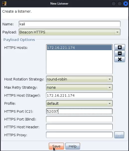Open HTTPS Proxy settings with ellipsis button

(119, 135)
